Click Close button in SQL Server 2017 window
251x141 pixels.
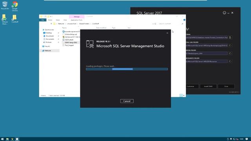click(226, 86)
